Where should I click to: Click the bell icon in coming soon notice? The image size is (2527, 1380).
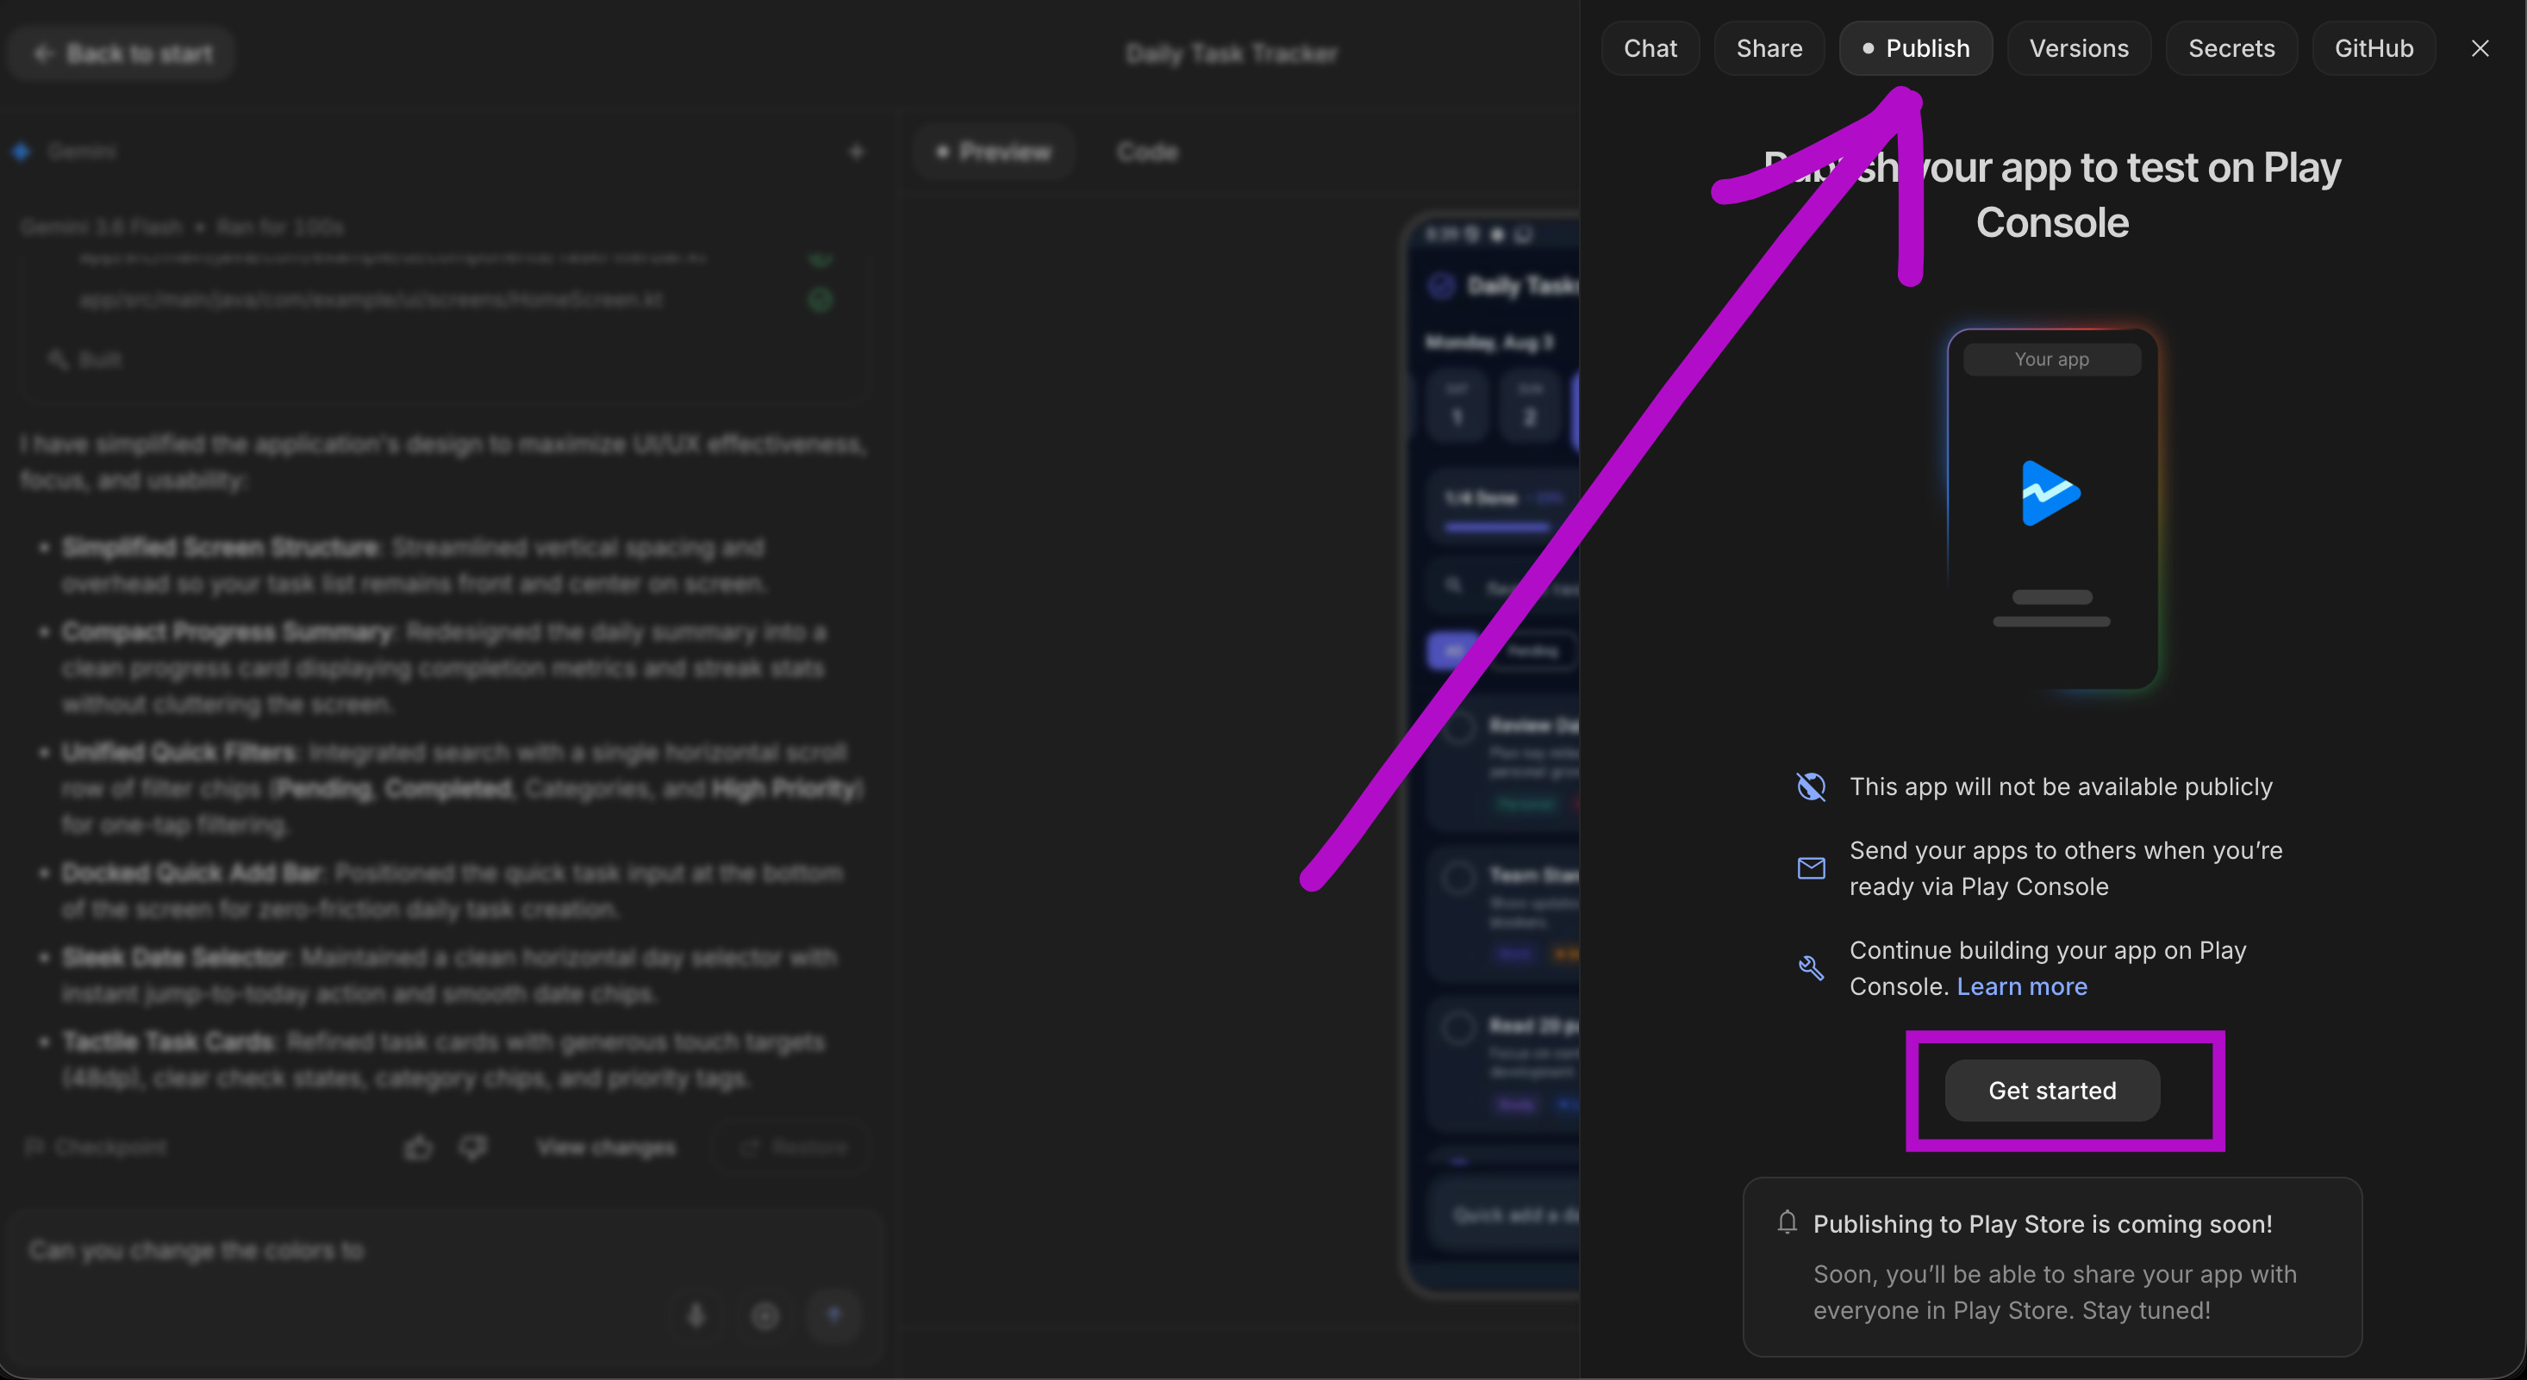(x=1788, y=1222)
